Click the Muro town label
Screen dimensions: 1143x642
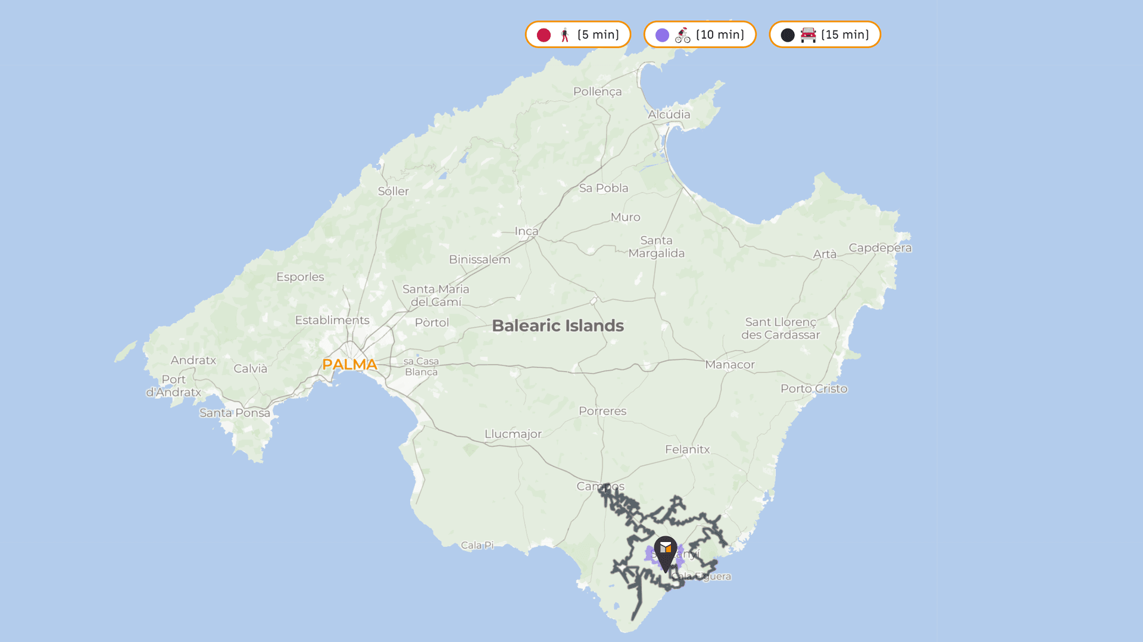[625, 217]
